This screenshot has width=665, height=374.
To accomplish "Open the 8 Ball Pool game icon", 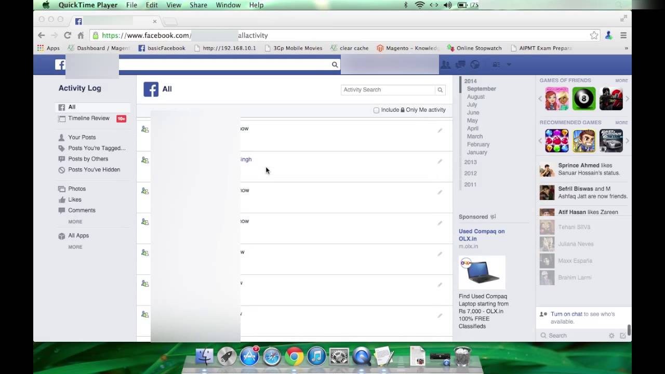I will [x=584, y=99].
